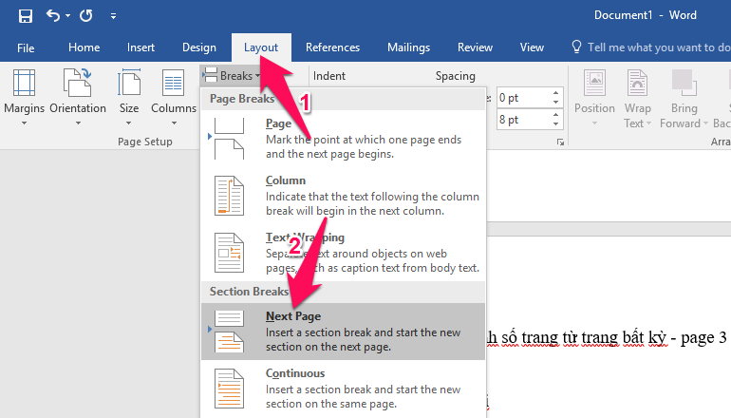Select the Column break option

(x=343, y=196)
